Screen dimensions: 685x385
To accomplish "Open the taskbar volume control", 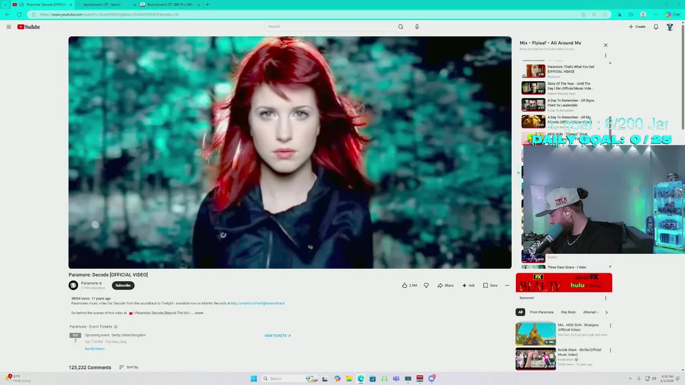I will coord(653,379).
